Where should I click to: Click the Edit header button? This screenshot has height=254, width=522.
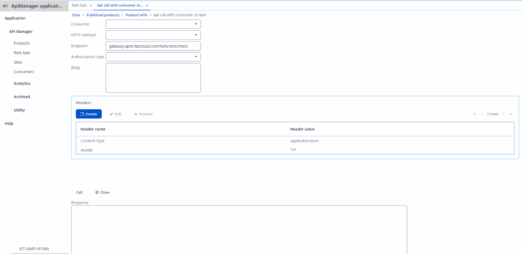tap(115, 114)
